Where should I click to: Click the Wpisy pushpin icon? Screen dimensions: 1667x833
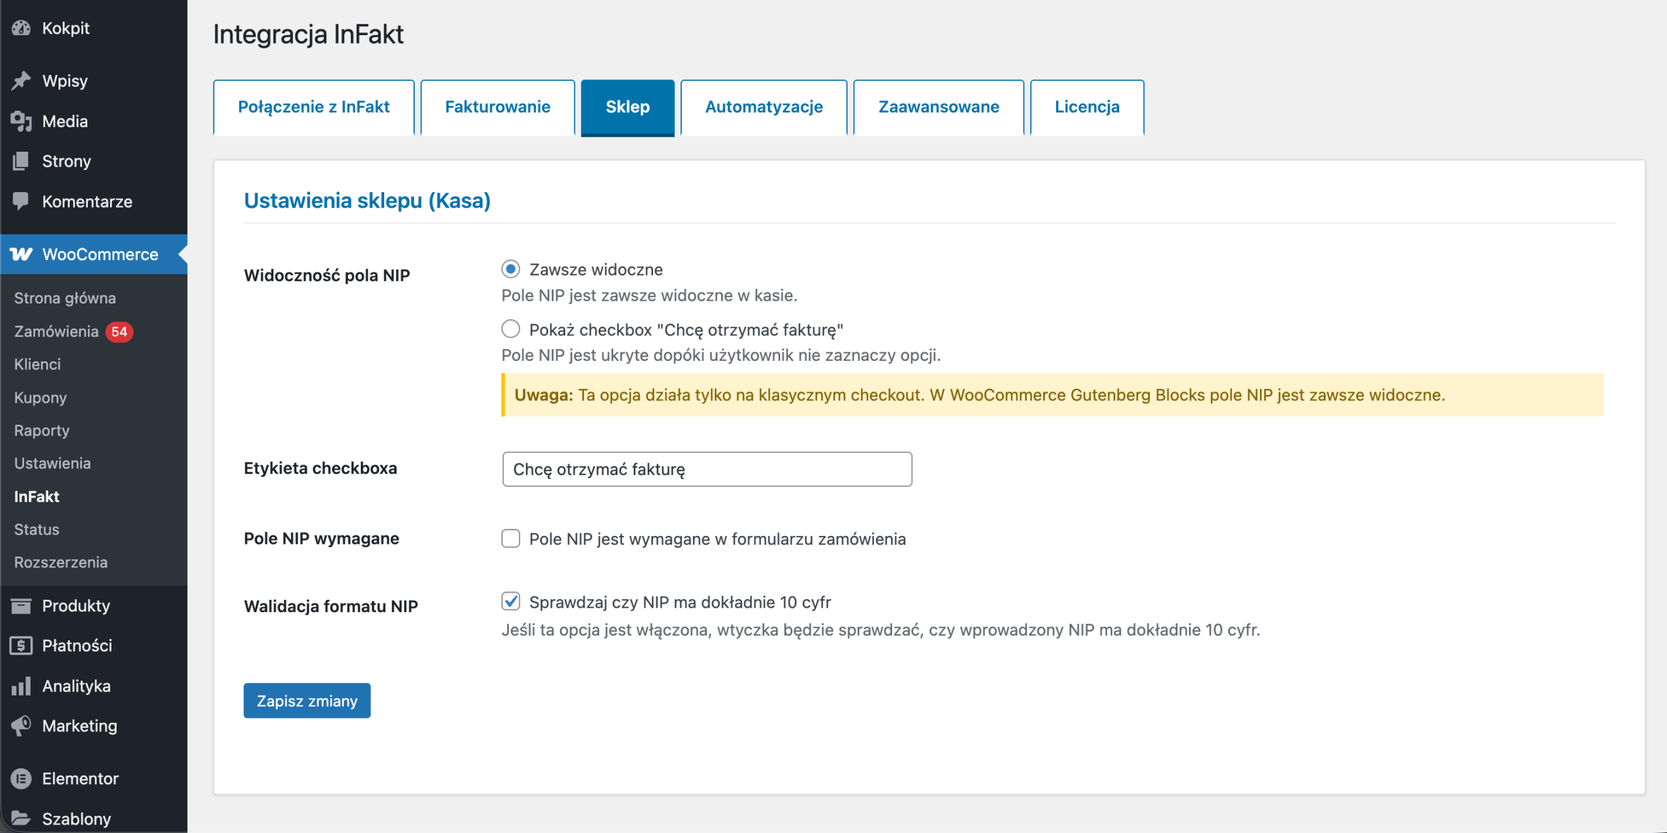[21, 81]
